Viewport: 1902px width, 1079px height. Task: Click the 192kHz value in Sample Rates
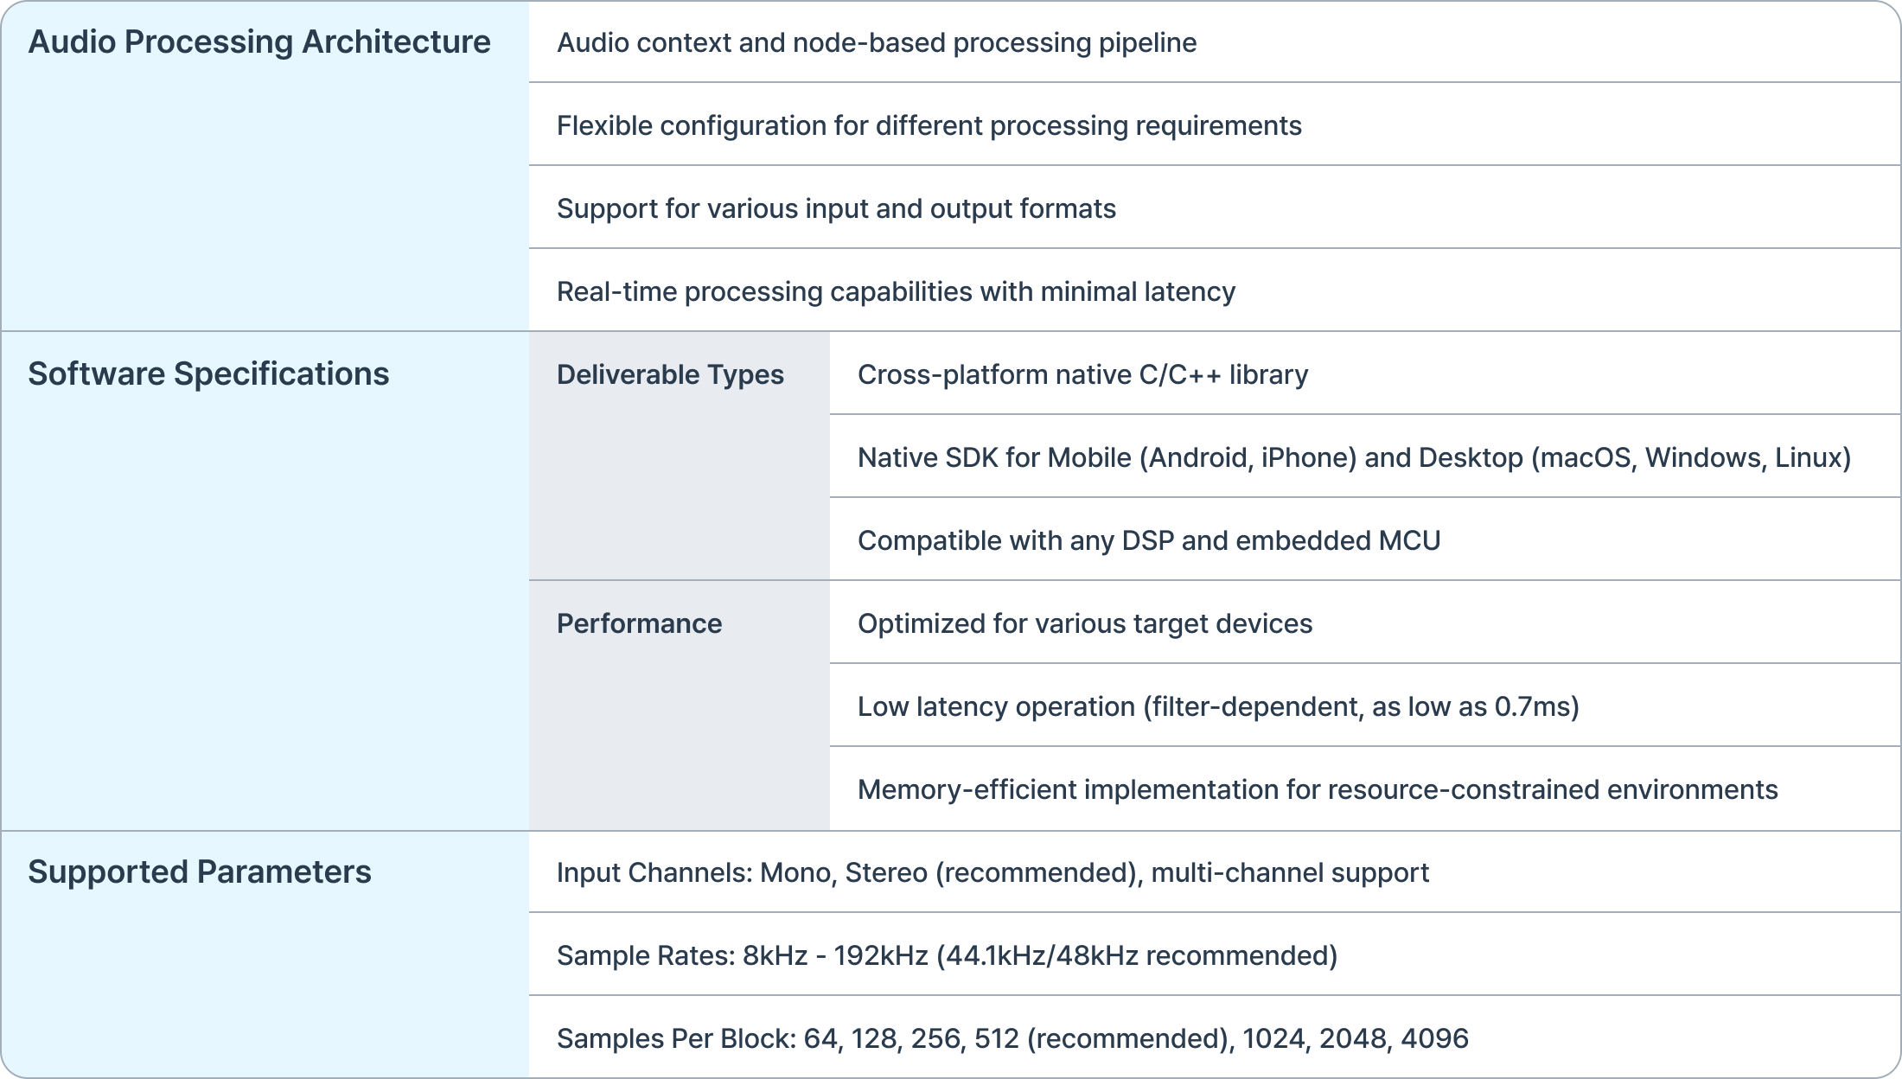[x=881, y=955]
